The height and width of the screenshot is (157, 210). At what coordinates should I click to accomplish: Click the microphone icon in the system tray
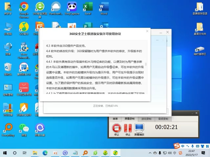160,153
